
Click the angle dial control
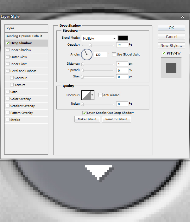[x=87, y=55]
